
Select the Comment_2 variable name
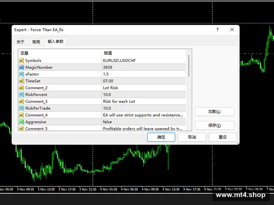[36, 88]
